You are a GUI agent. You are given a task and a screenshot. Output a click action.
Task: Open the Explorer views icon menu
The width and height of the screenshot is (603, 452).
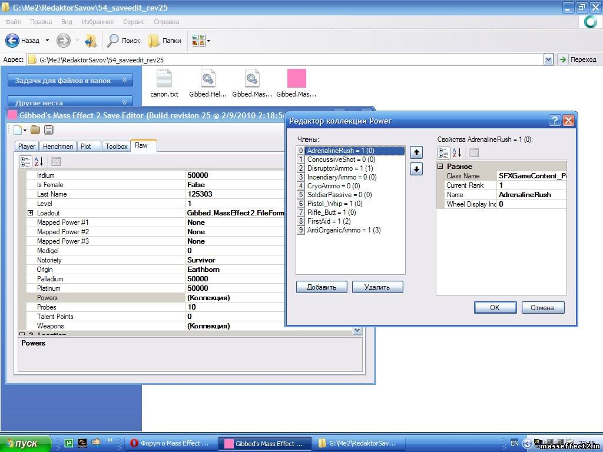pyautogui.click(x=201, y=41)
